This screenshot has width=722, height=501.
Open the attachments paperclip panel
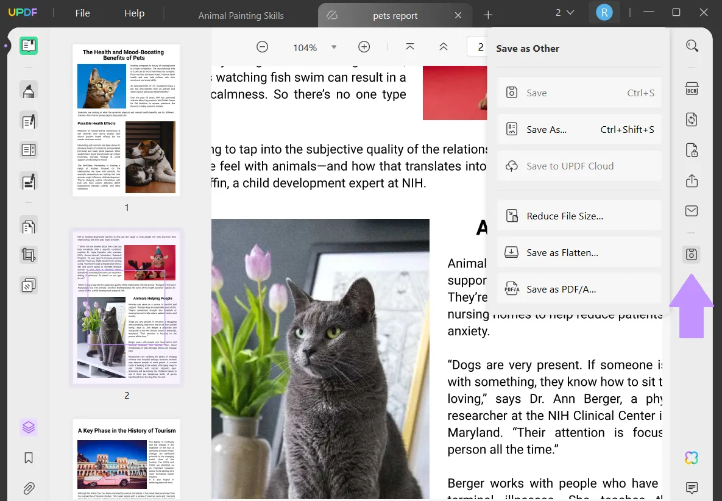28,488
